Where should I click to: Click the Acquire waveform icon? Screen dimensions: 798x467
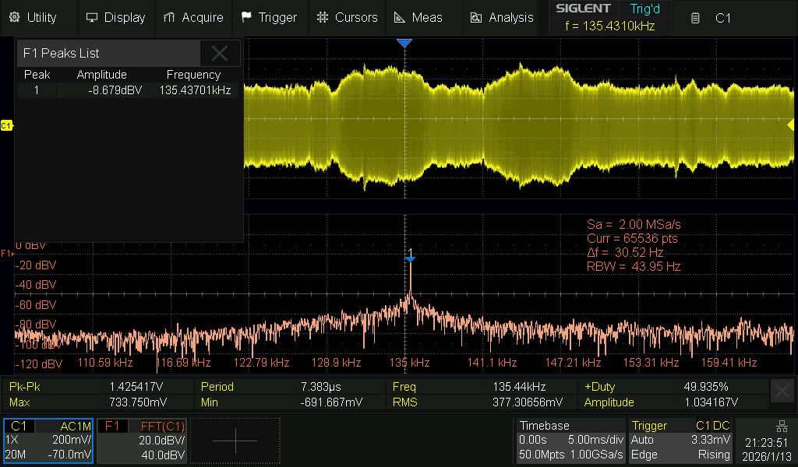169,17
